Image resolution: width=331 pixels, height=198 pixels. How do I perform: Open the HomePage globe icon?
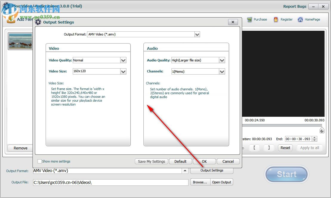299,20
